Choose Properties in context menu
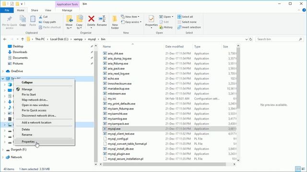This screenshot has height=172, width=307. click(x=44, y=142)
